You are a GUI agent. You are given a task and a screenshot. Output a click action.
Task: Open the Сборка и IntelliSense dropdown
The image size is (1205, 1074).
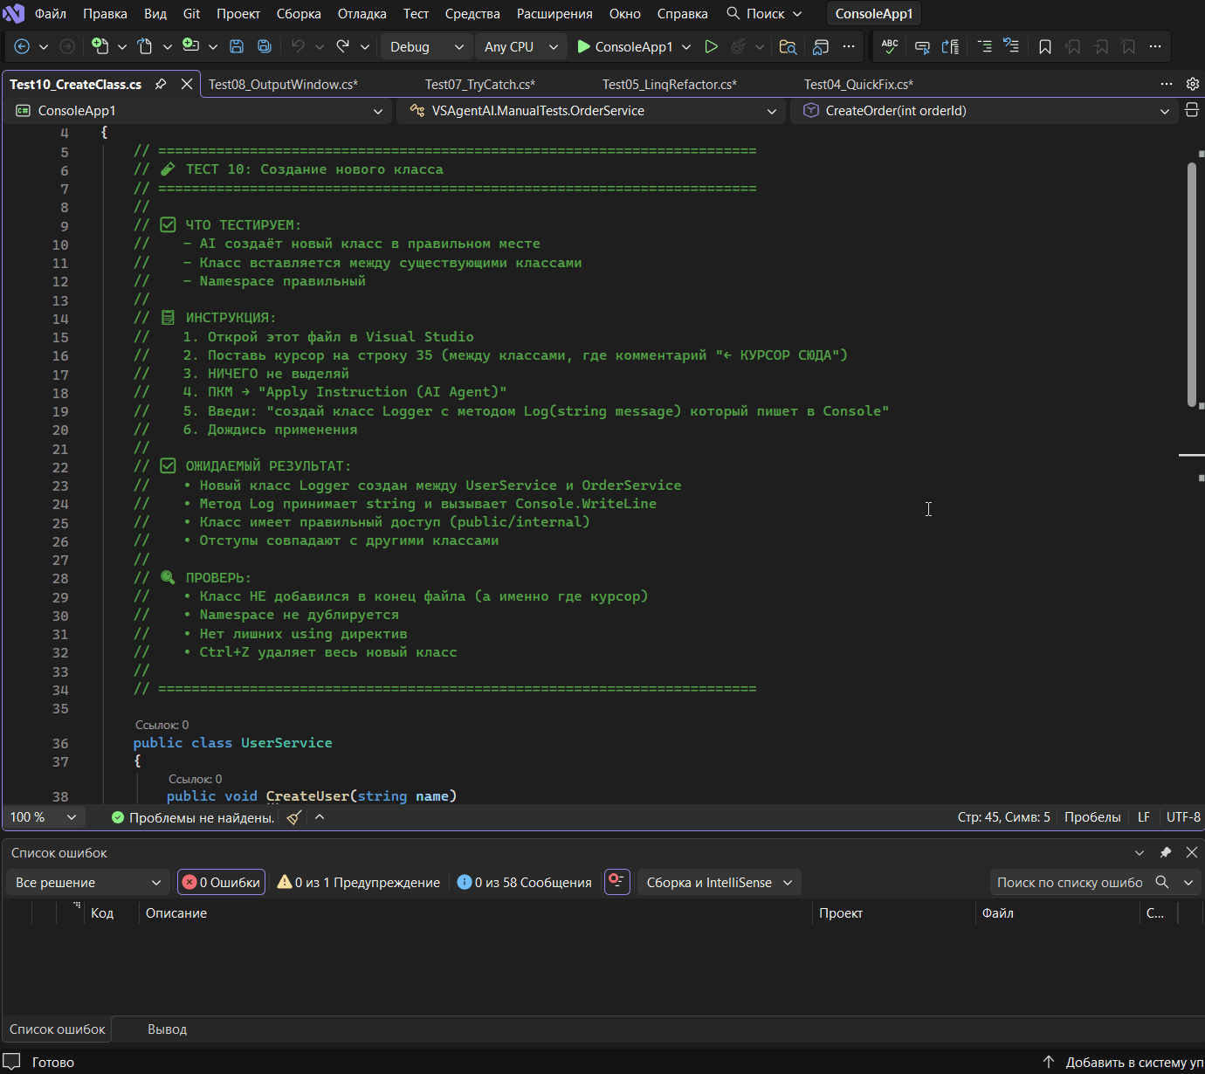click(719, 882)
